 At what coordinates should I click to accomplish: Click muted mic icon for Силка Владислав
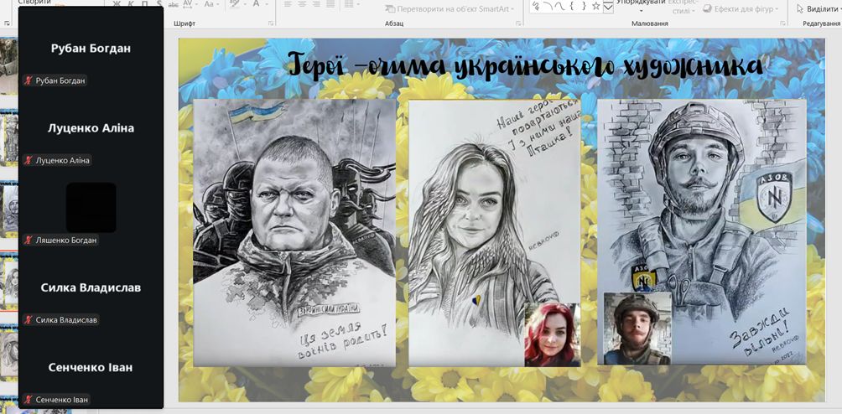tap(29, 320)
